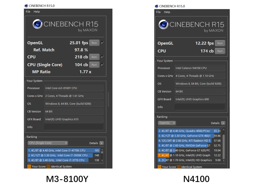Select ranking row Quadro 4000/PCIe
The image size is (256, 192).
189,131
